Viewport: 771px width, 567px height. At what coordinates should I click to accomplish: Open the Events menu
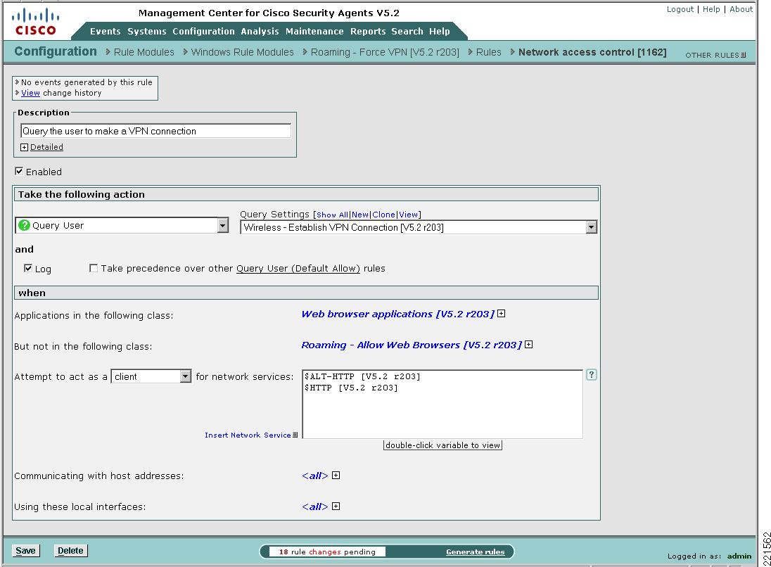[106, 32]
